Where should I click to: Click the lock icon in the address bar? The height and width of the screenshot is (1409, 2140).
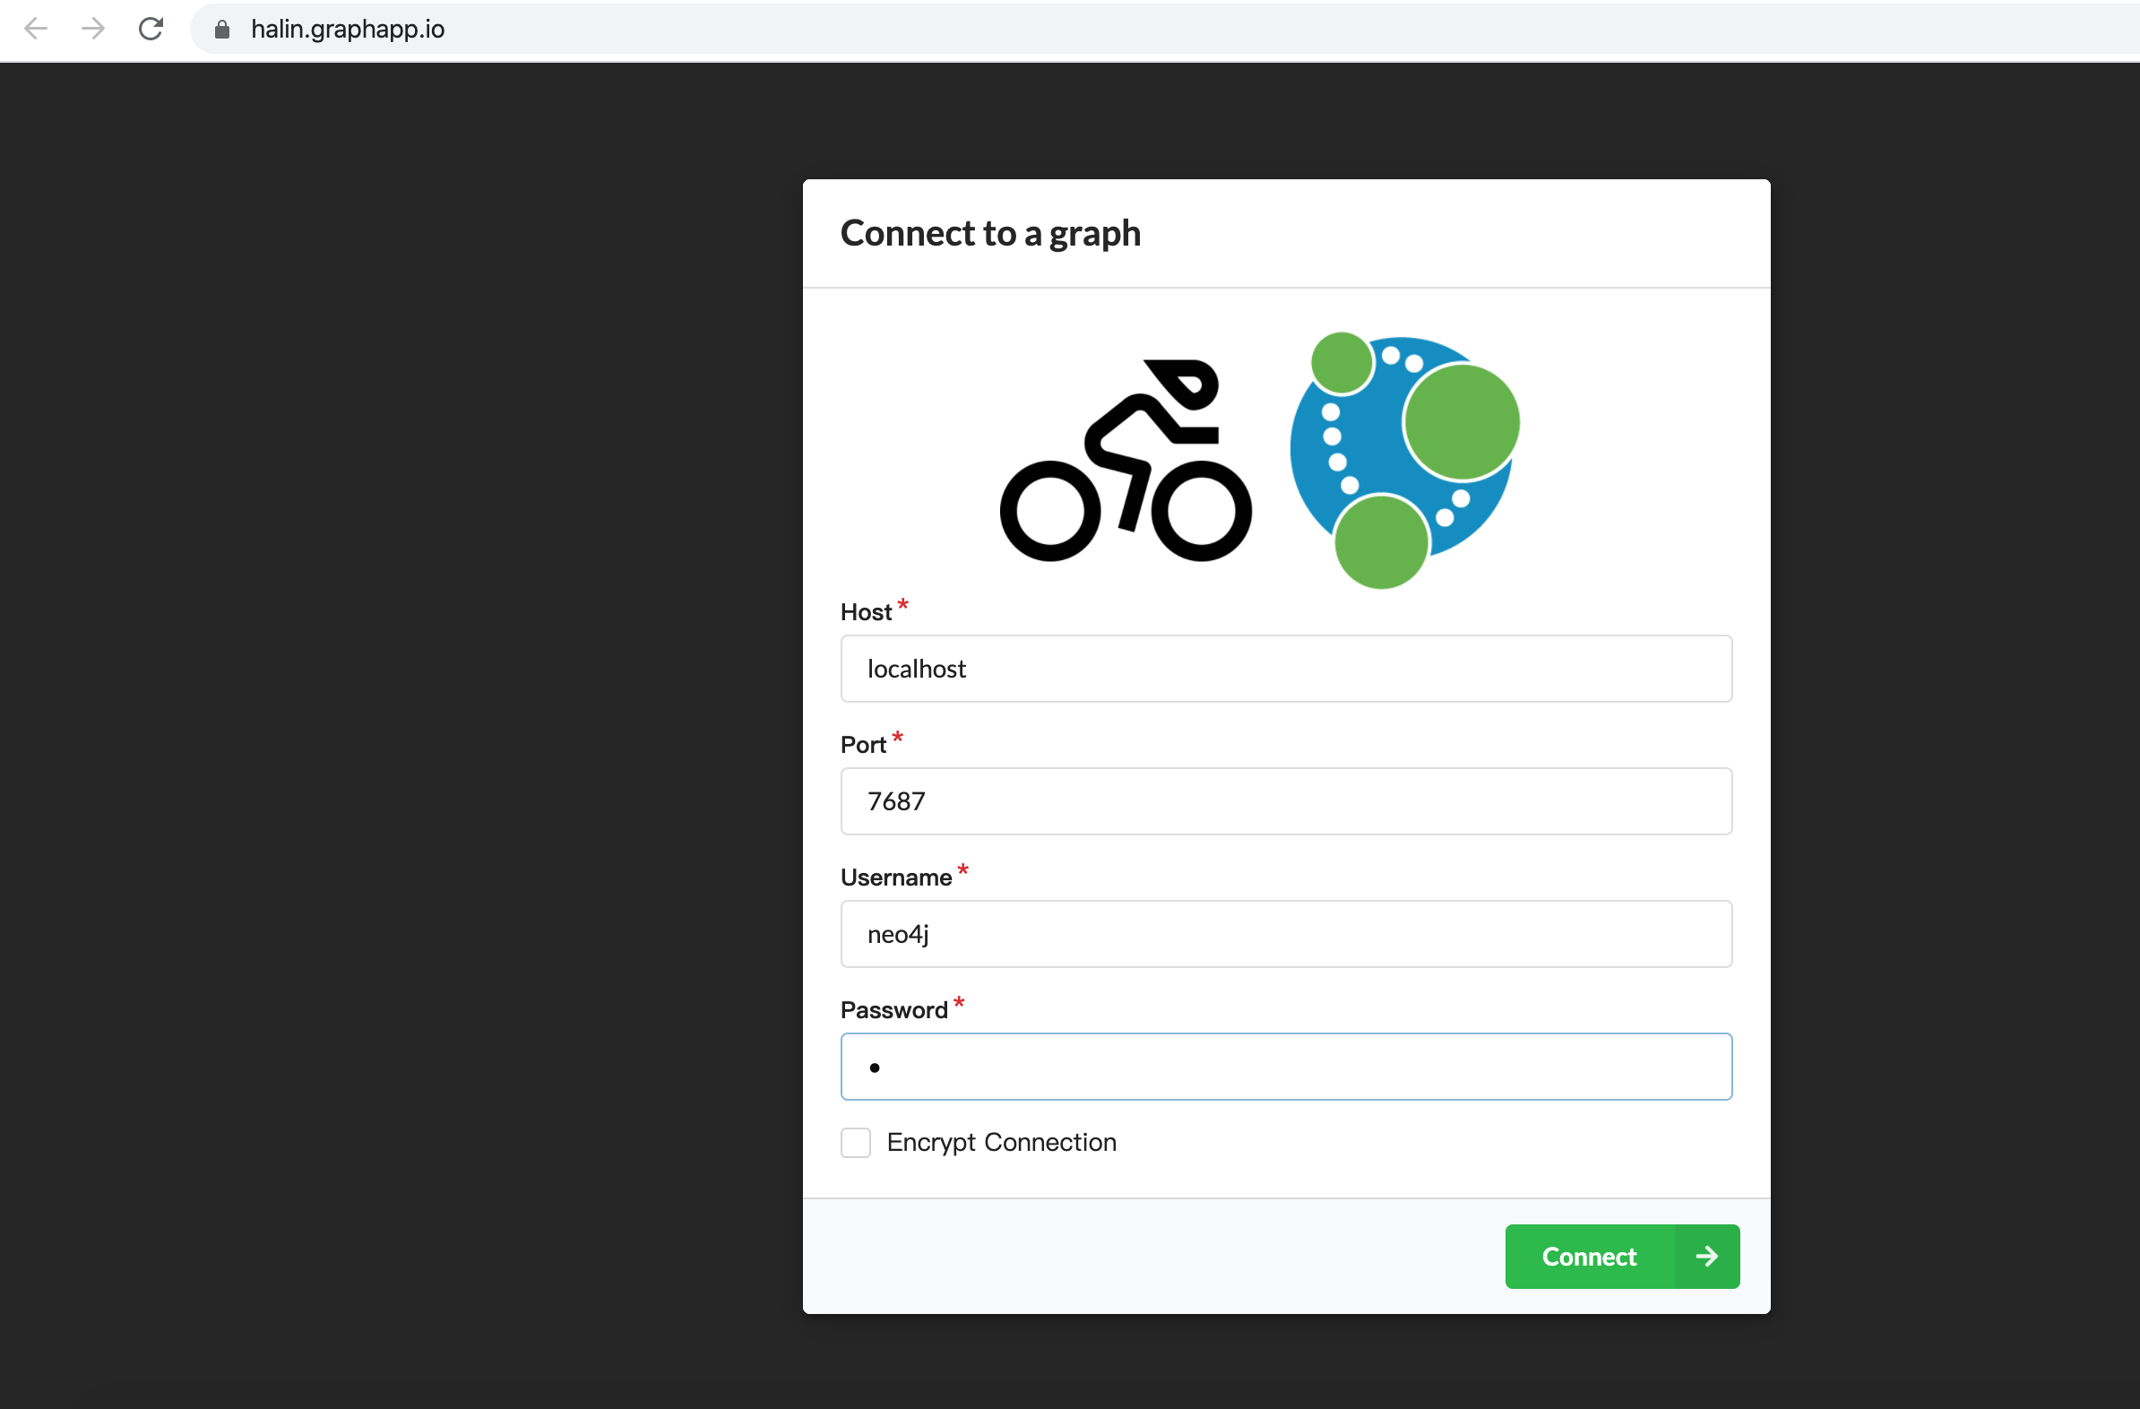[x=222, y=30]
